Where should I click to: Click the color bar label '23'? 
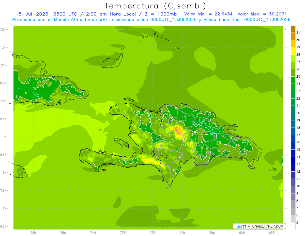point(298,91)
